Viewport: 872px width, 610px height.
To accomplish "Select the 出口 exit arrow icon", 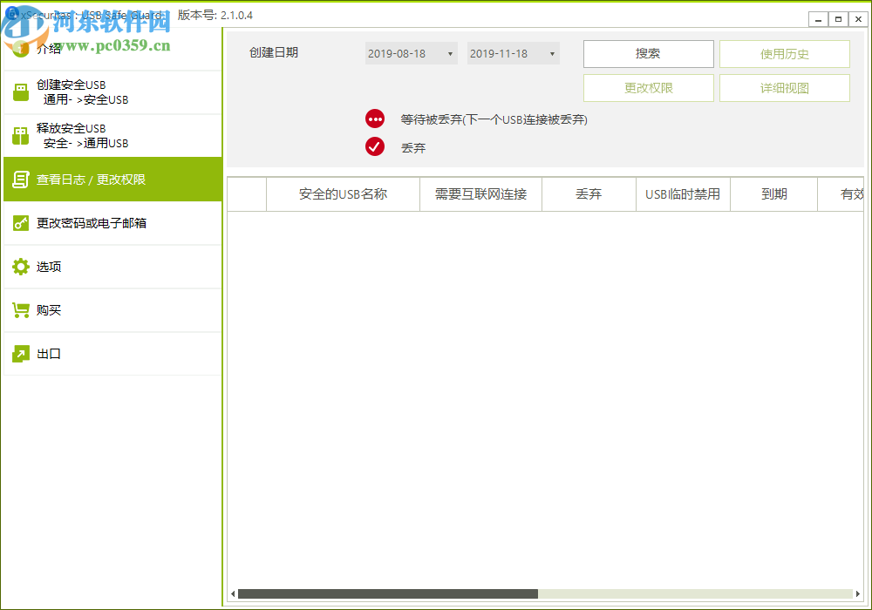I will [x=20, y=354].
